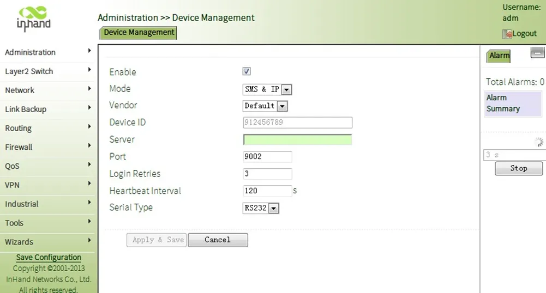
Task: Open the Network menu
Action: pos(47,90)
